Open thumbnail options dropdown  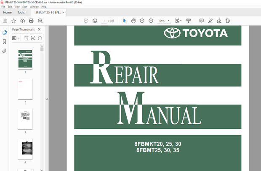15,38
